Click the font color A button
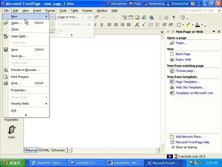This screenshot has width=222, height=167. click(x=197, y=25)
